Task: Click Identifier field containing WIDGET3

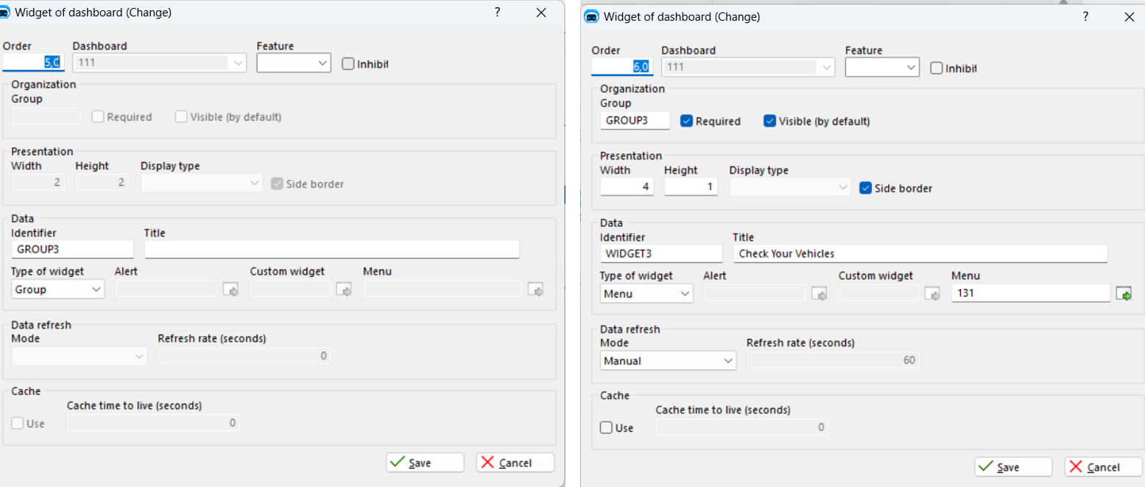Action: pyautogui.click(x=661, y=253)
